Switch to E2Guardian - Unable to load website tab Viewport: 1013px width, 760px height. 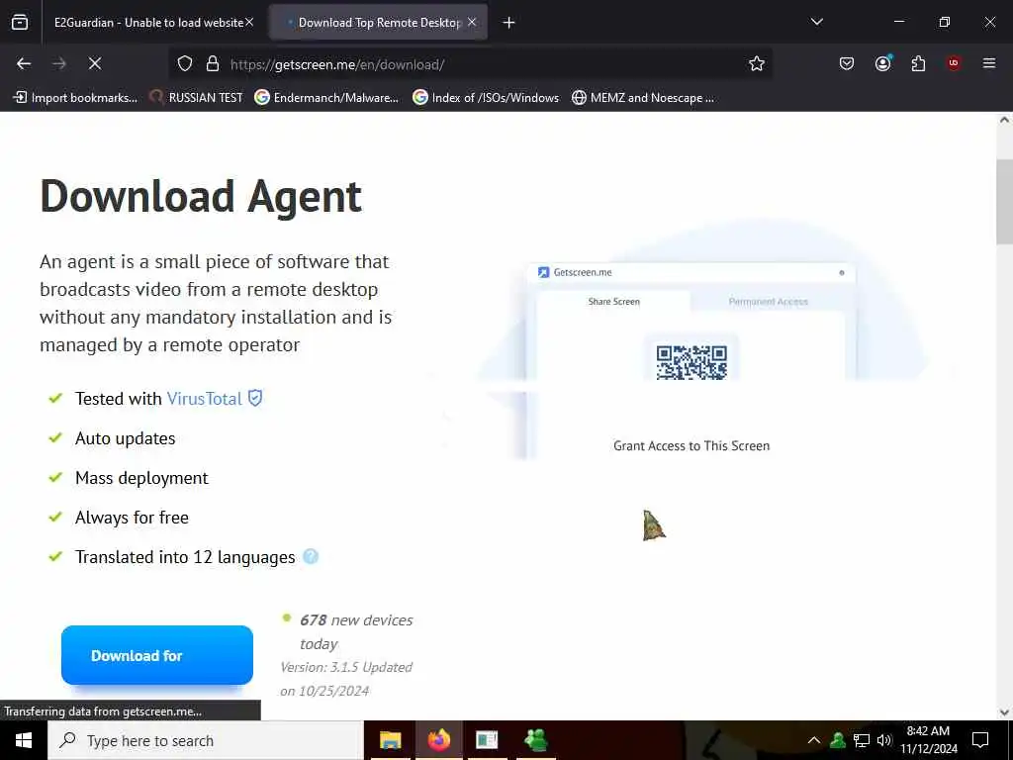coord(148,23)
